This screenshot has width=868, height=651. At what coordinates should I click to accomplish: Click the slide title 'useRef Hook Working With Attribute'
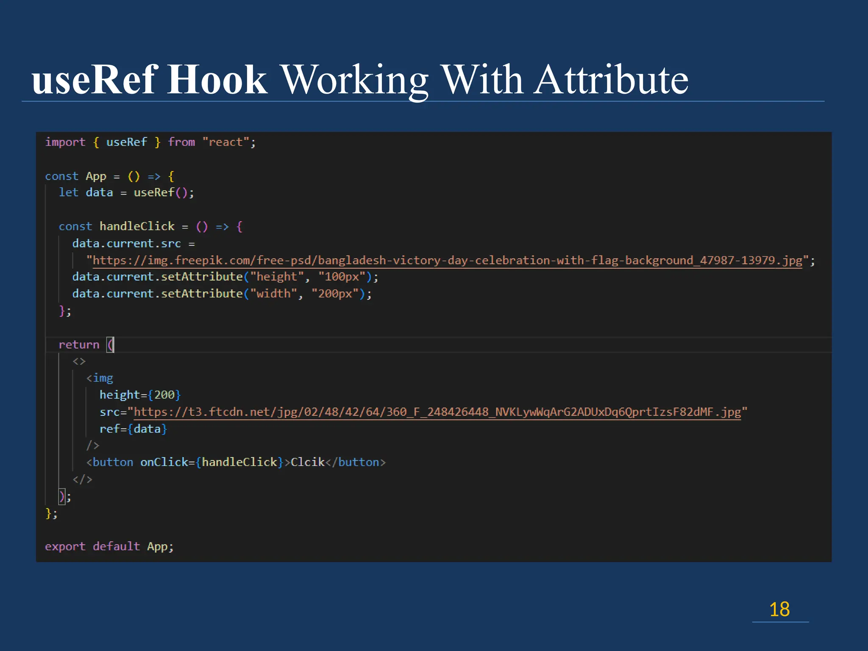(359, 79)
